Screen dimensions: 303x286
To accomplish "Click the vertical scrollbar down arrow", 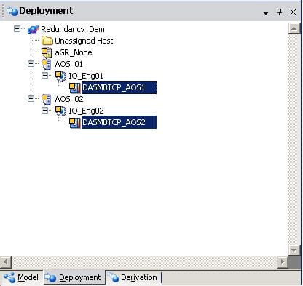I will point(294,250).
